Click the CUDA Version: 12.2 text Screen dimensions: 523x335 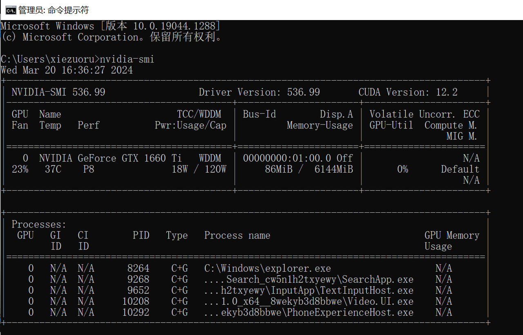pos(408,92)
